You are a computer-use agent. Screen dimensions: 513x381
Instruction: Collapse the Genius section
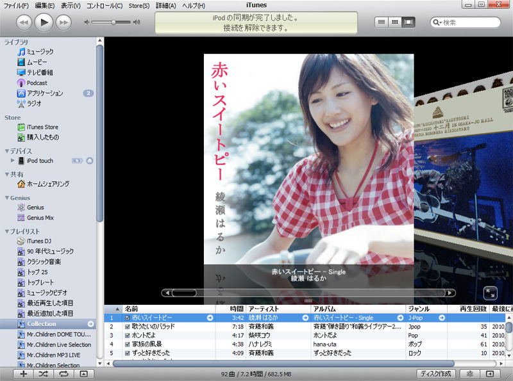(7, 198)
